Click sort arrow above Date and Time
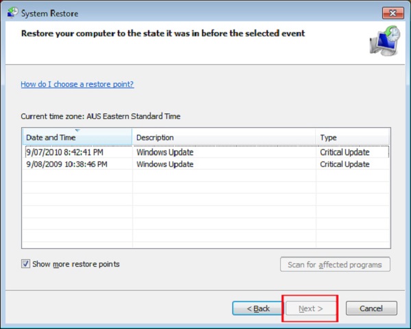This screenshot has height=329, width=411. point(77,130)
